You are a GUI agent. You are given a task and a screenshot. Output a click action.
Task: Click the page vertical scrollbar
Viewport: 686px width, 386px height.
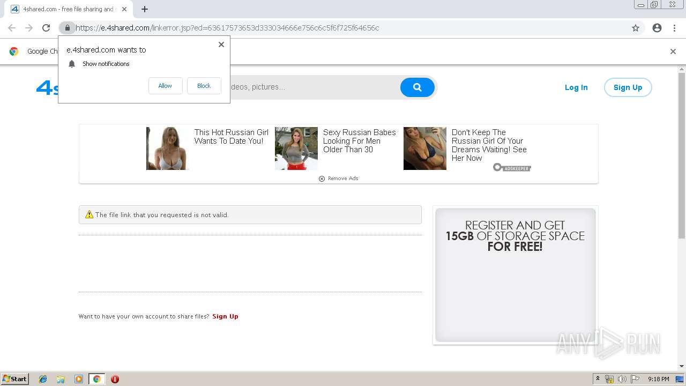[682, 155]
